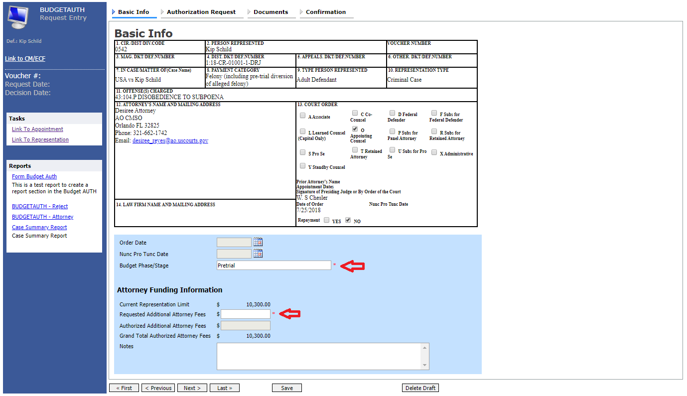Click the Link To Appointment task

click(37, 129)
